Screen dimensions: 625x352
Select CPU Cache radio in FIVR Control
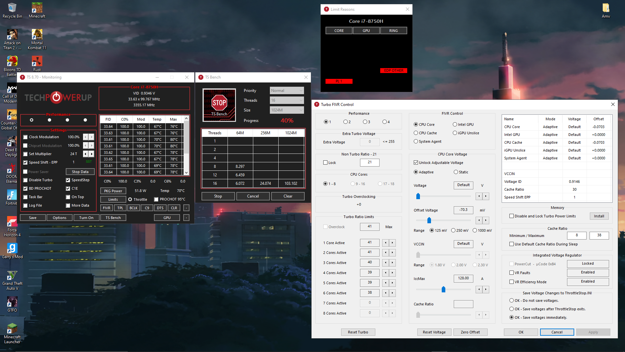point(416,133)
